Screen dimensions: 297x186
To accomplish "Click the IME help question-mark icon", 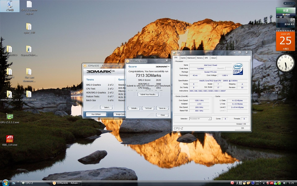I will pos(253,183).
